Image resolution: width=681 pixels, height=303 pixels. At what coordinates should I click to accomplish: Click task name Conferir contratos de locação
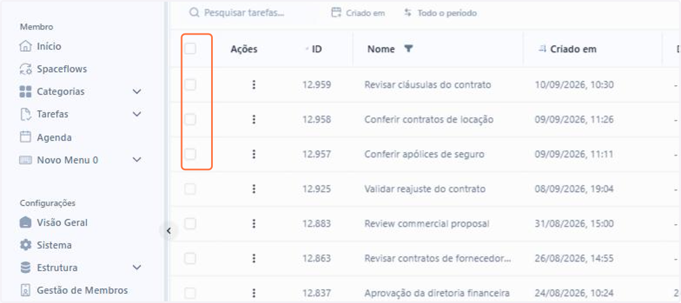coord(428,119)
